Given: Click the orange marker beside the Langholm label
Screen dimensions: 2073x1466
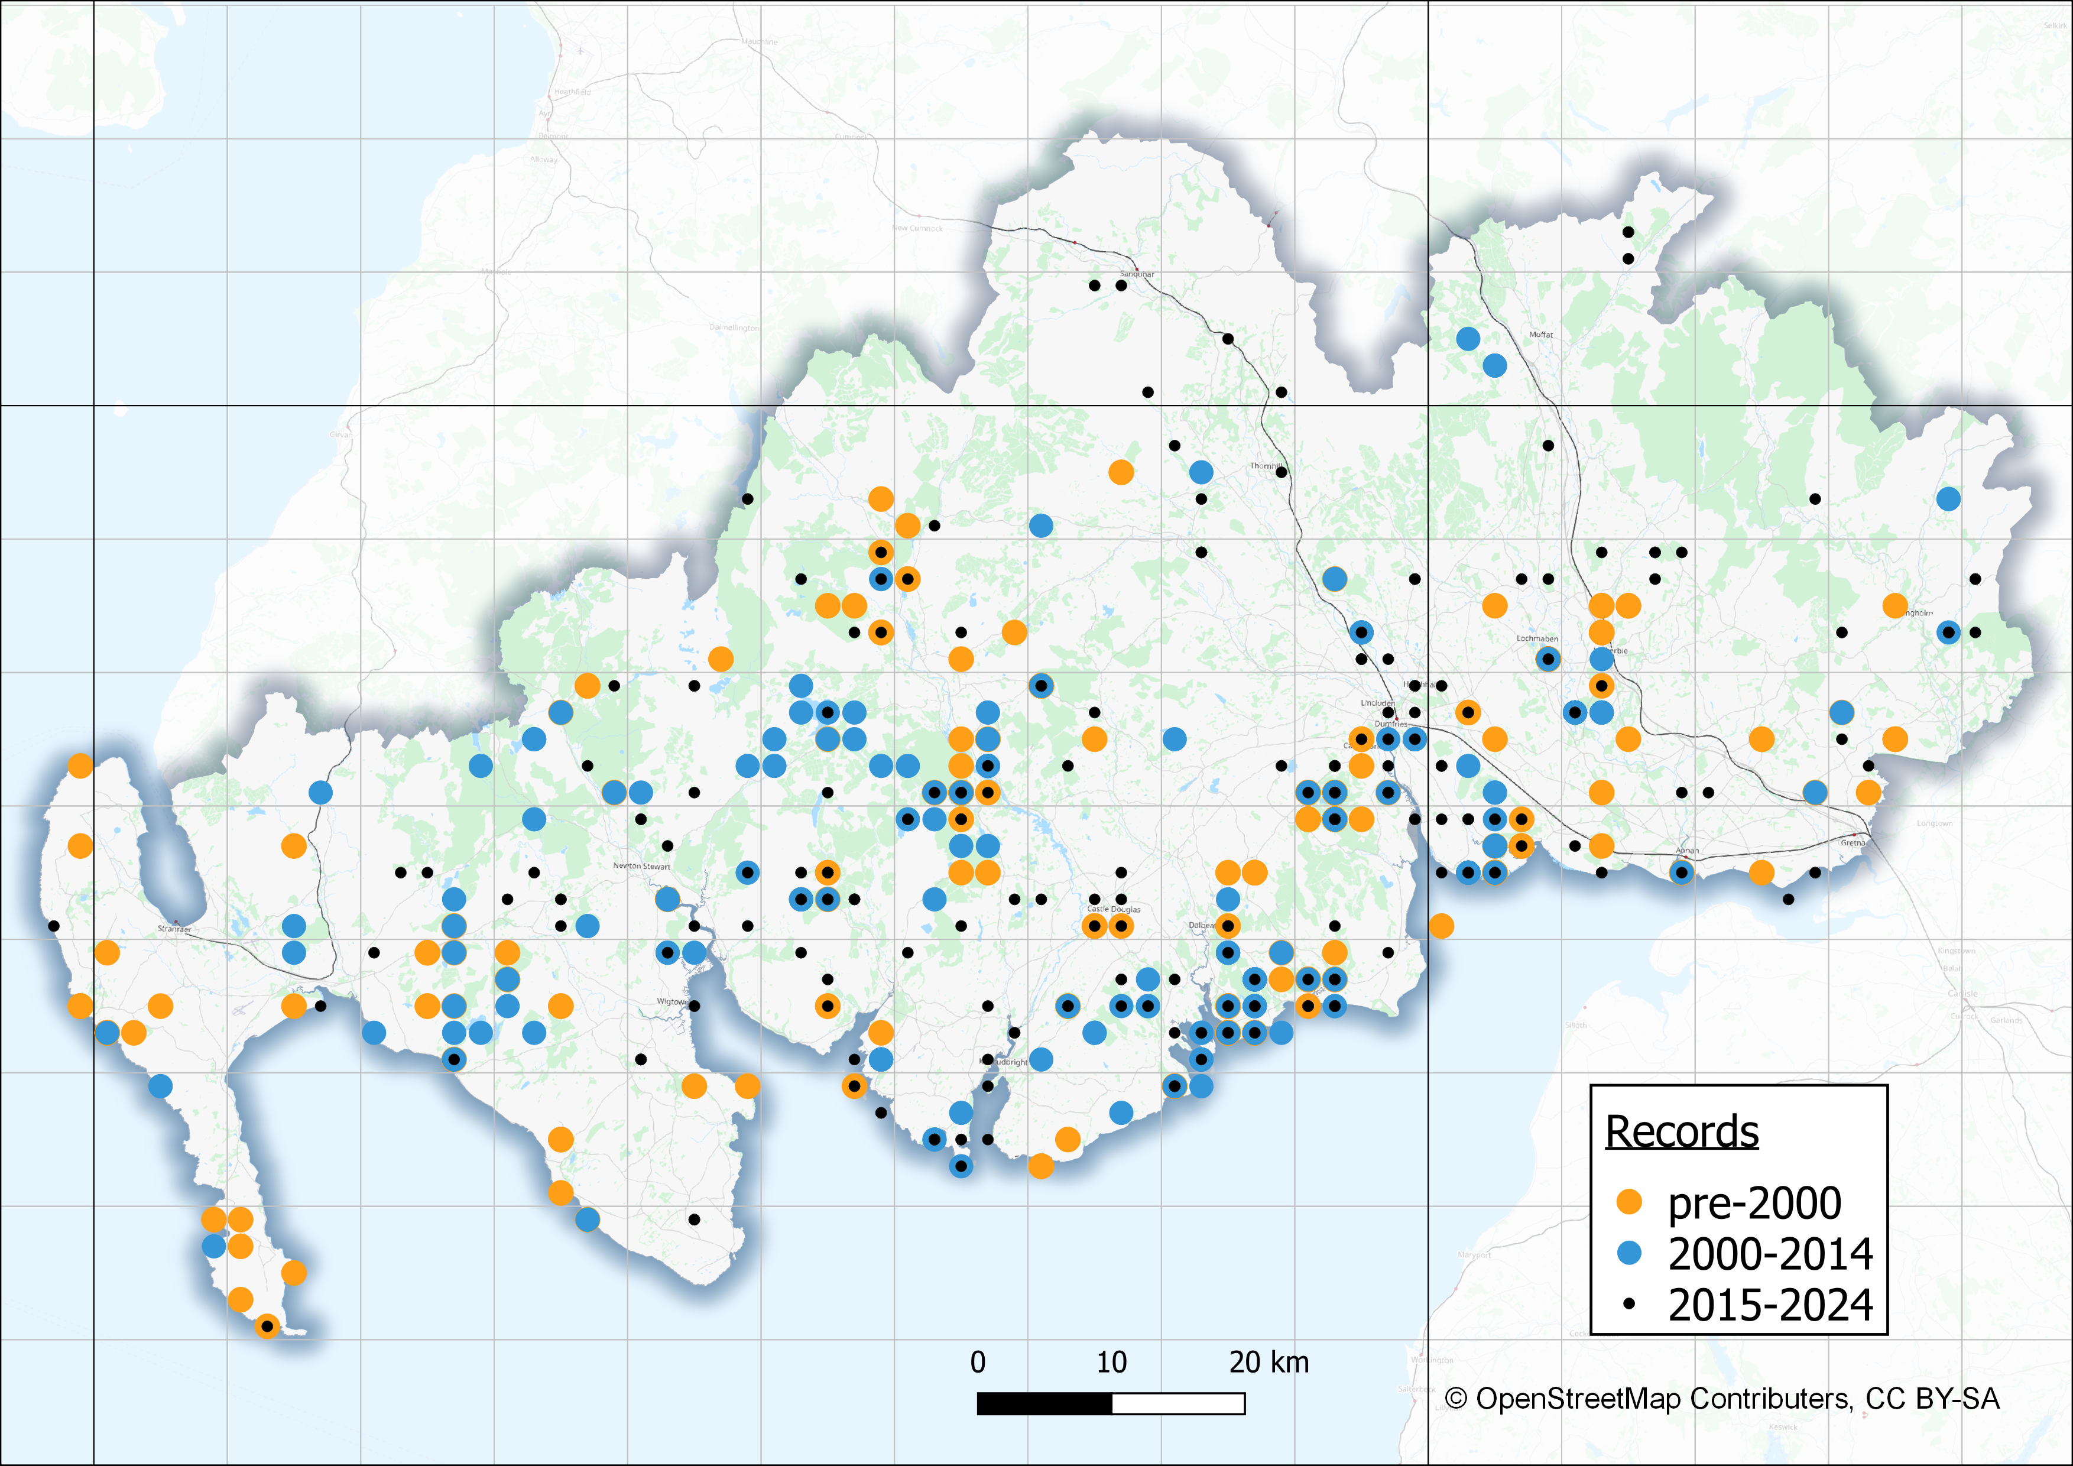Looking at the screenshot, I should pos(1895,606).
